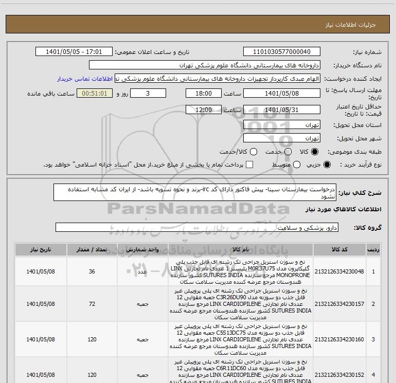Click item code 2132126334230160
396x383 pixels.
[339, 339]
